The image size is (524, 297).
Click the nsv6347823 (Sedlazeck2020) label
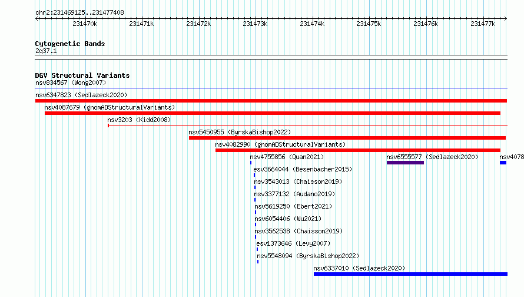(81, 95)
